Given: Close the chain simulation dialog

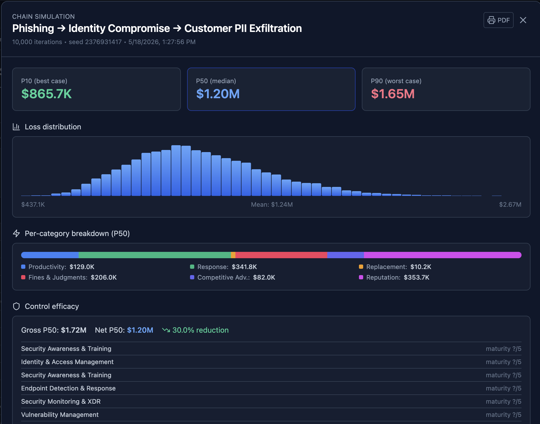Looking at the screenshot, I should click(523, 20).
